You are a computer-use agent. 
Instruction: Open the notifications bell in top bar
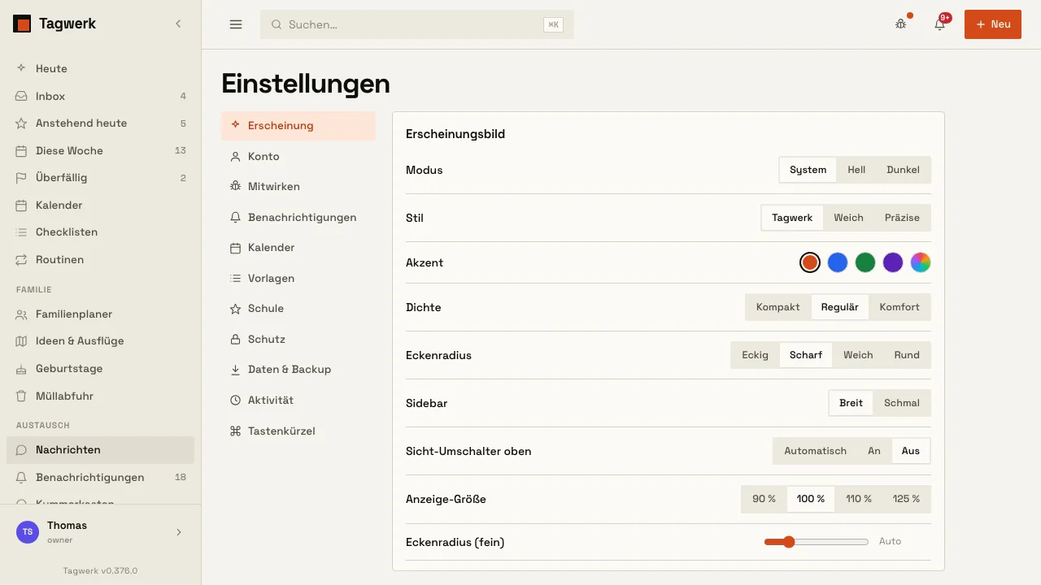click(x=939, y=24)
